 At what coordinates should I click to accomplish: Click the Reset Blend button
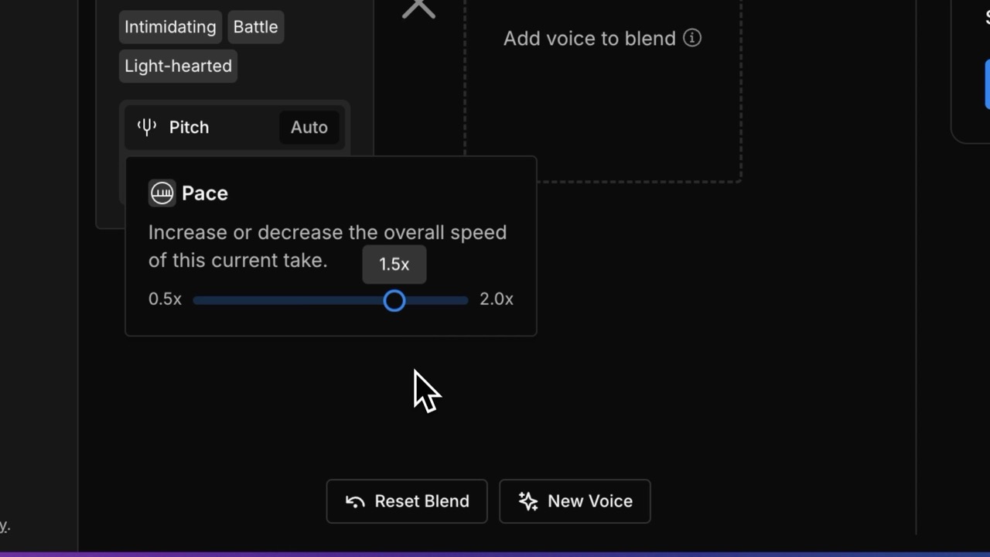pos(406,501)
